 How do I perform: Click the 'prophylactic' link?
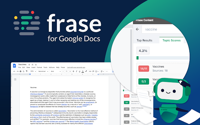click(x=90, y=102)
